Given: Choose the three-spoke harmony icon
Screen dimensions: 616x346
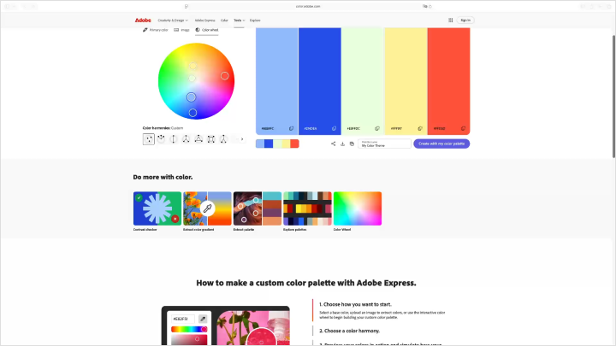Looking at the screenshot, I should coord(186,139).
